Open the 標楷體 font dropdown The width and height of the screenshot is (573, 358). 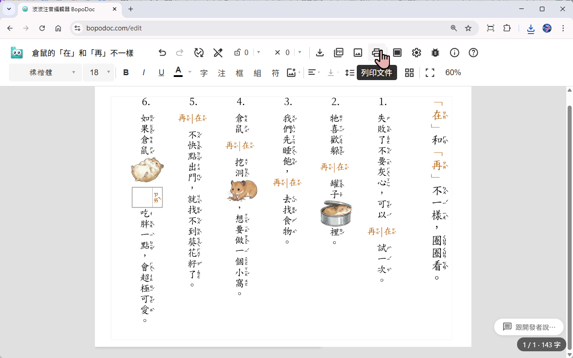tap(45, 72)
